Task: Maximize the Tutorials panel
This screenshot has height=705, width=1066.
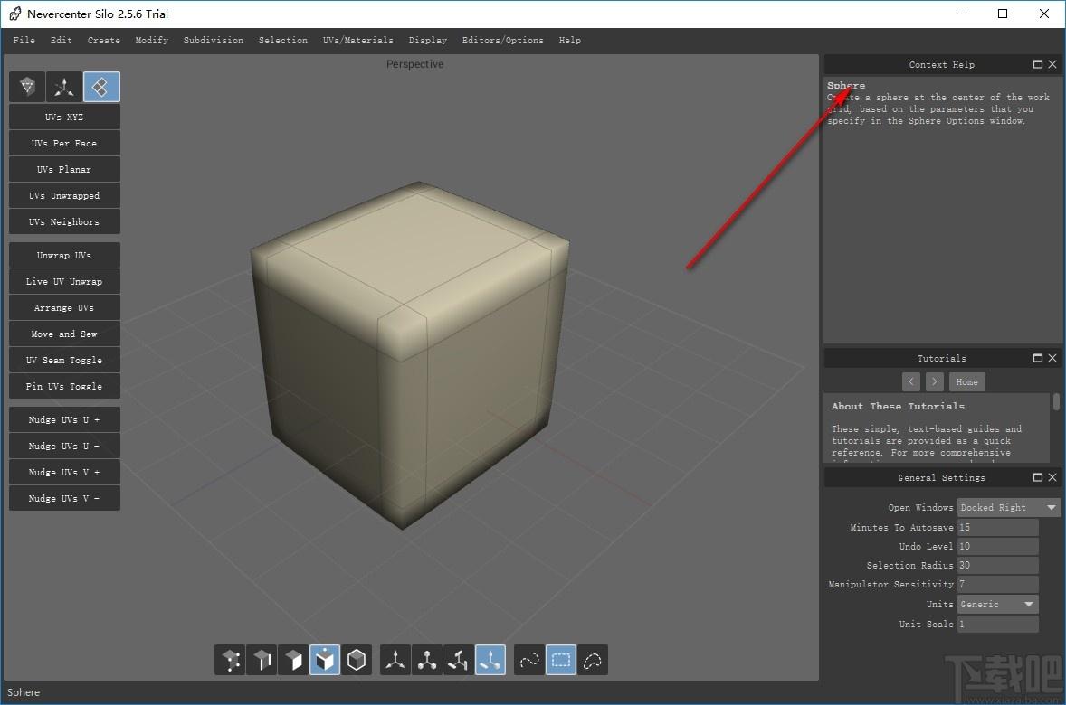Action: [1037, 358]
